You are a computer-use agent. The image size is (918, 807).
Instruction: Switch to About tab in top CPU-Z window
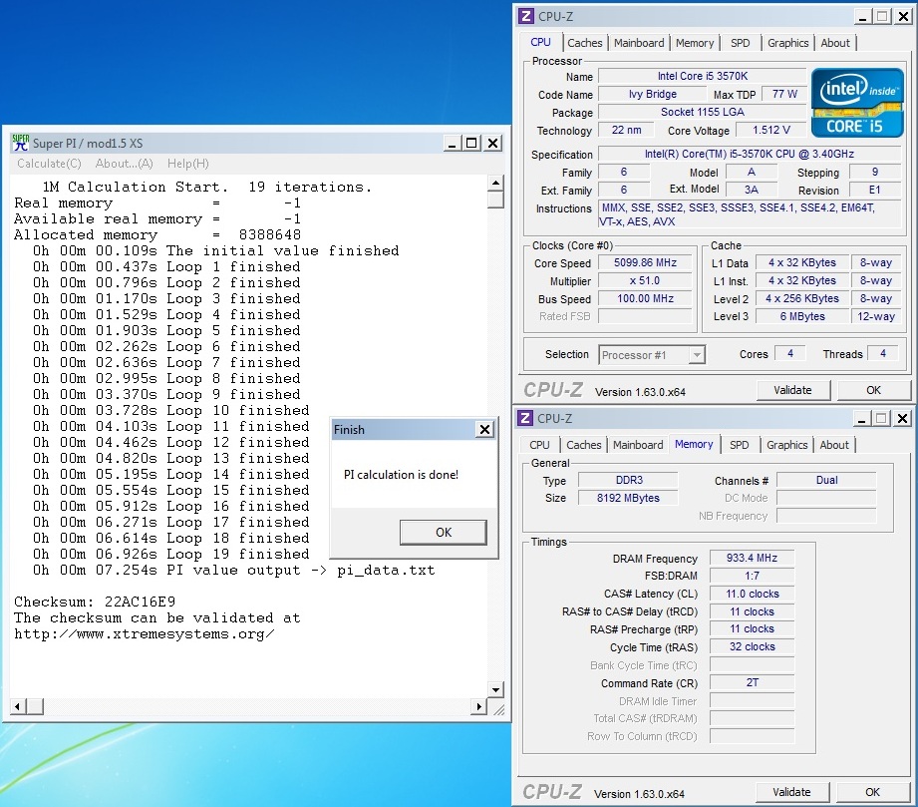point(835,43)
